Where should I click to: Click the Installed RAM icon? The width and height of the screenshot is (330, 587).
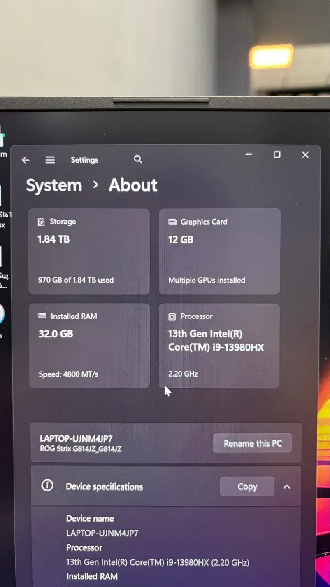[42, 316]
